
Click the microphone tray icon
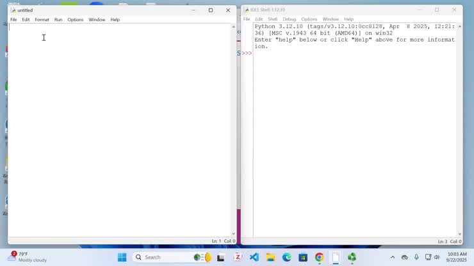tap(416, 257)
